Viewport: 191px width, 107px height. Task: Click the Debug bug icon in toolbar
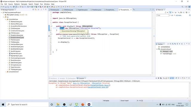point(28,7)
